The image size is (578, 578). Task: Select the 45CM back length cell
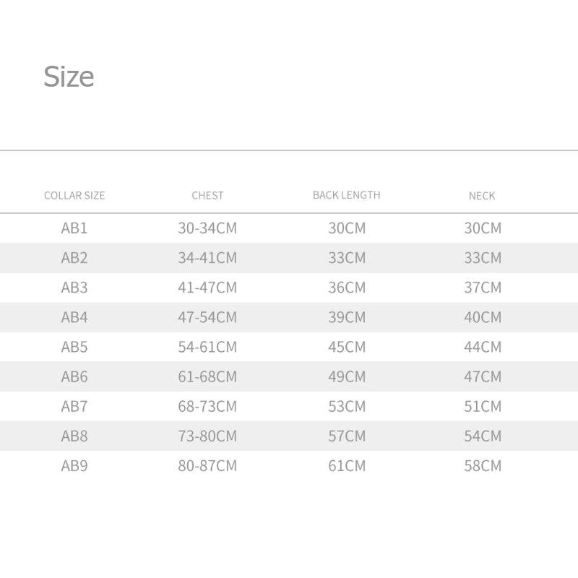tap(347, 347)
